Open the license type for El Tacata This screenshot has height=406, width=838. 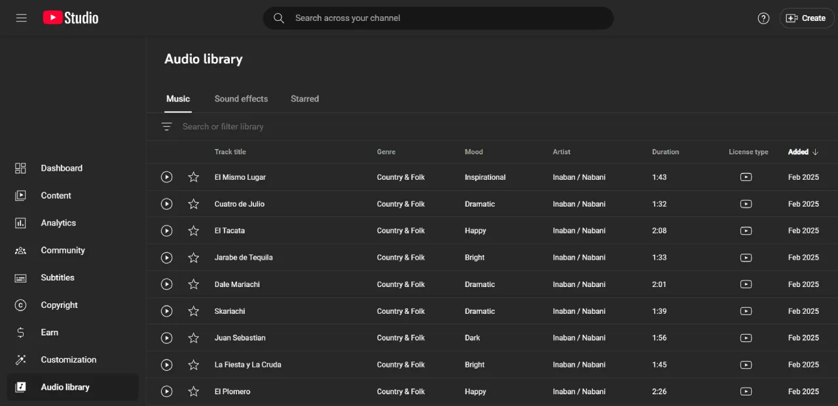point(746,230)
